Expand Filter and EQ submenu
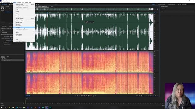The height and width of the screenshot is (109, 195). (24, 26)
